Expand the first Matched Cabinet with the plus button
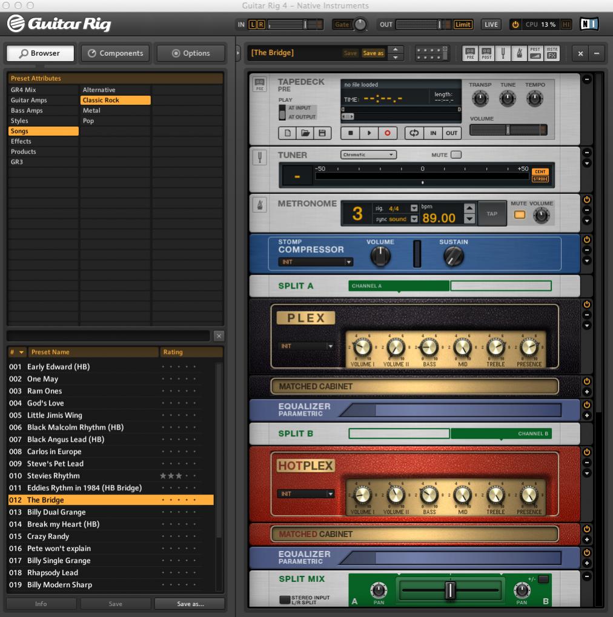Viewport: 613px width, 617px height. click(x=587, y=392)
